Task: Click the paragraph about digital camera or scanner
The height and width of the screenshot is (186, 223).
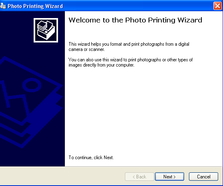Action: click(x=129, y=46)
